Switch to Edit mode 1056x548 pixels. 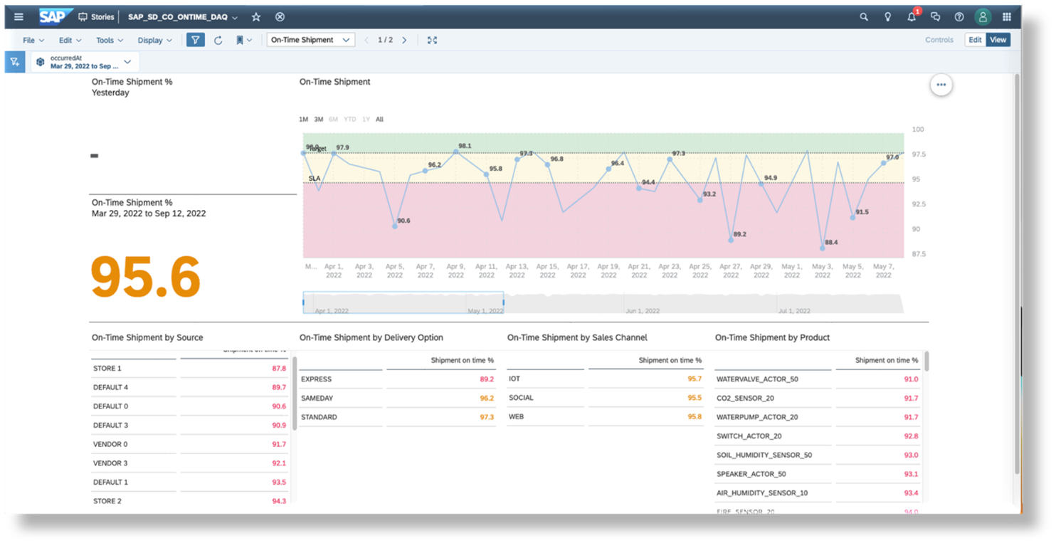[x=975, y=41]
